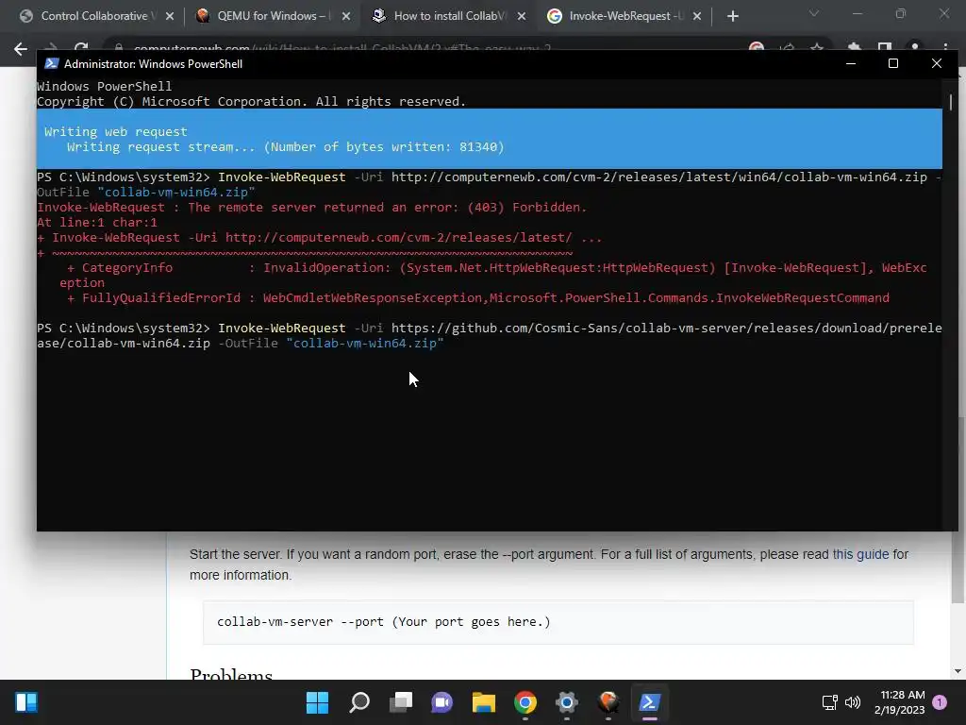The image size is (966, 725).
Task: Open network status tray icon
Action: [x=829, y=702]
